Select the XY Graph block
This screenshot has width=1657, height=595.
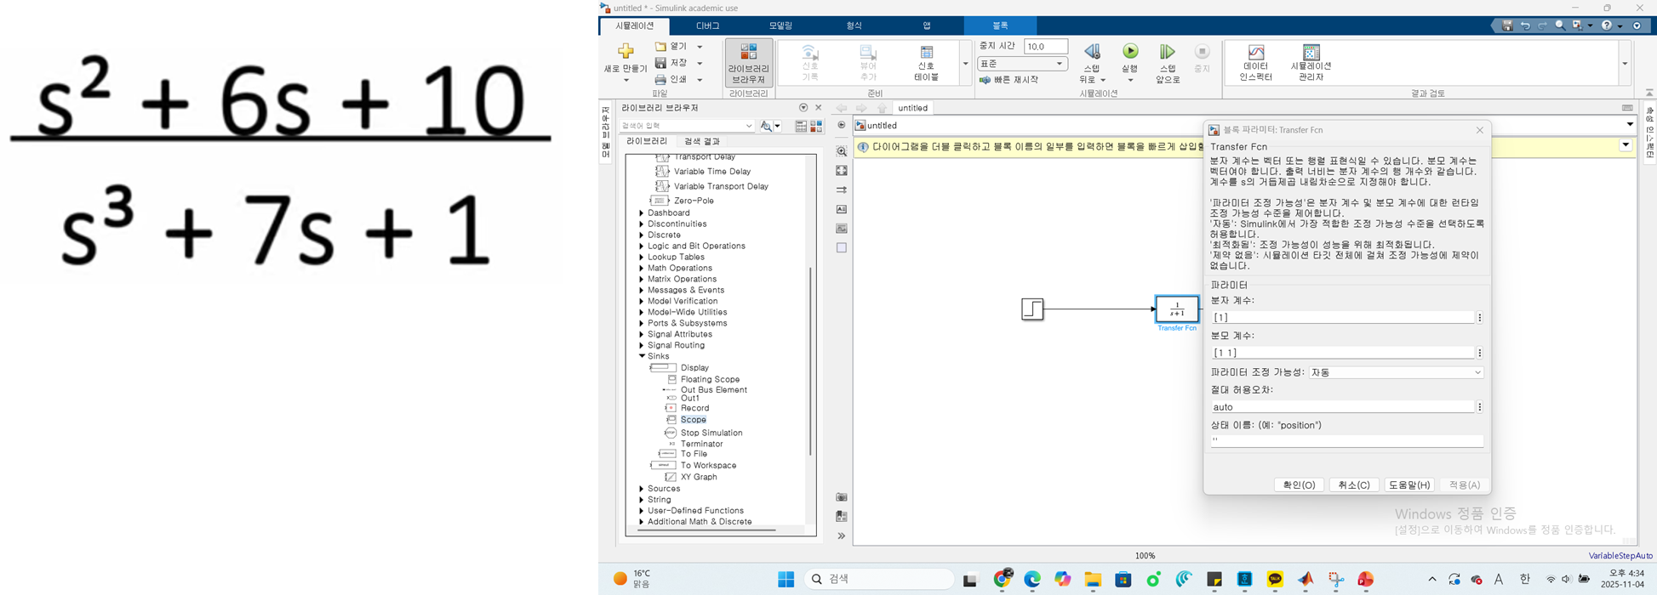click(699, 477)
